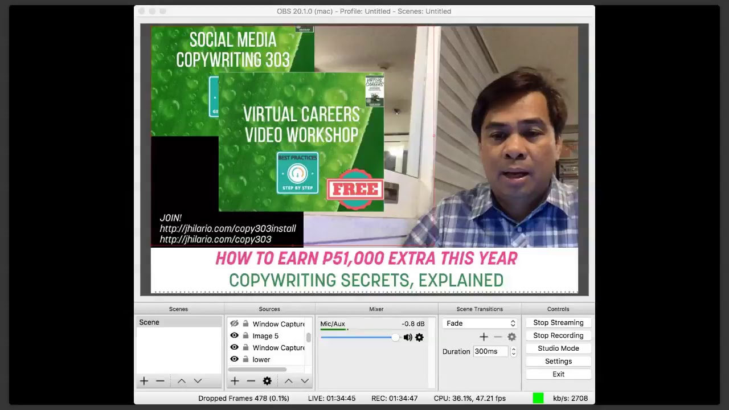Image resolution: width=729 pixels, height=410 pixels.
Task: Hide the Window Capture source listed below Image 5
Action: 234,347
